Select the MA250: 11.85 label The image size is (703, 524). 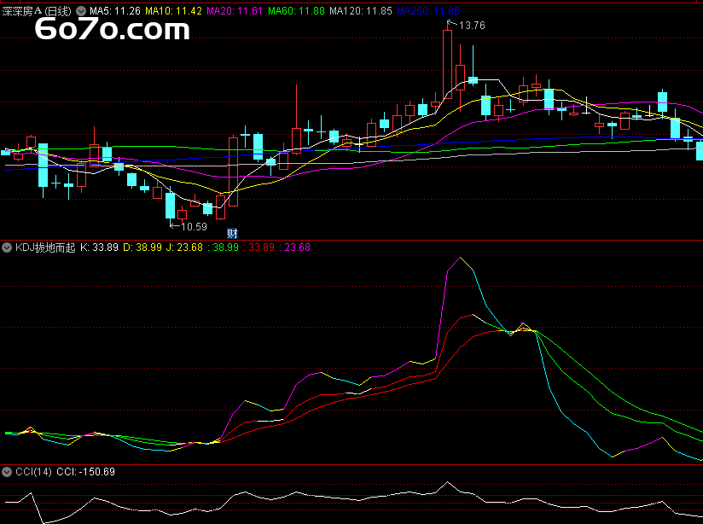(x=428, y=11)
